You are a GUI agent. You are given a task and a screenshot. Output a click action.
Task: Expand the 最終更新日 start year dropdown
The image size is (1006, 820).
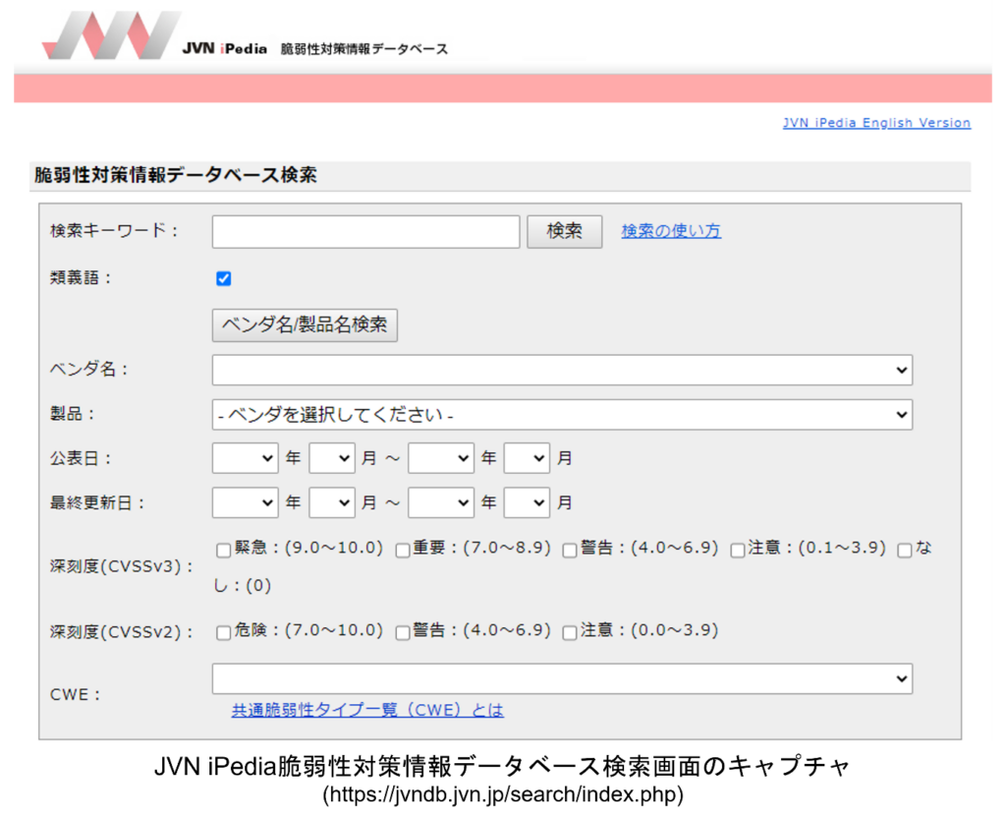[246, 502]
